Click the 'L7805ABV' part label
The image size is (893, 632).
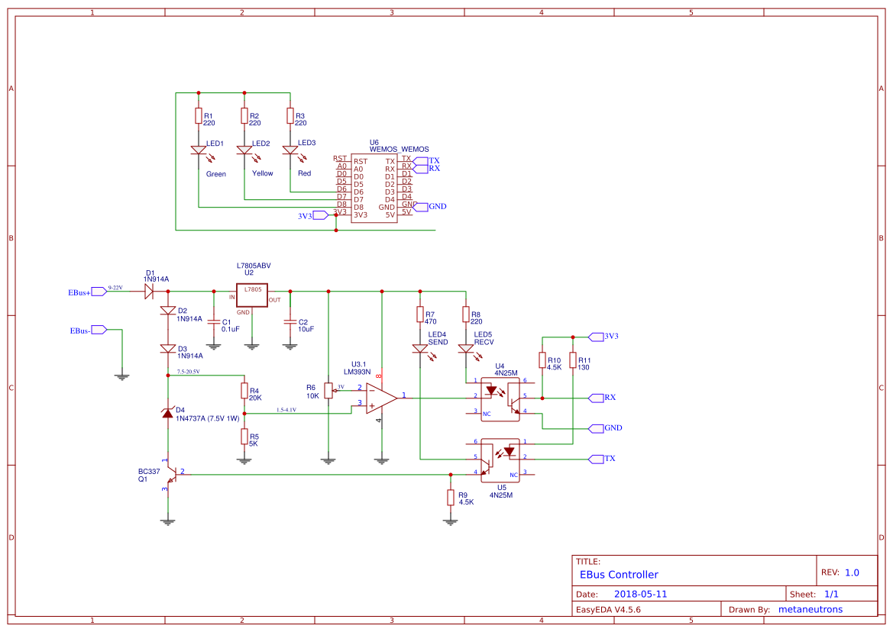pos(254,266)
